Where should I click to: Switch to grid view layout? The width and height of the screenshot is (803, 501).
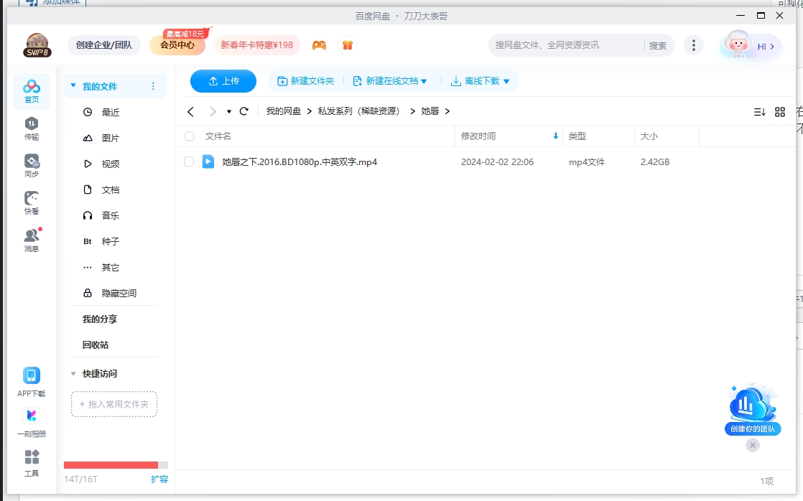coord(780,112)
